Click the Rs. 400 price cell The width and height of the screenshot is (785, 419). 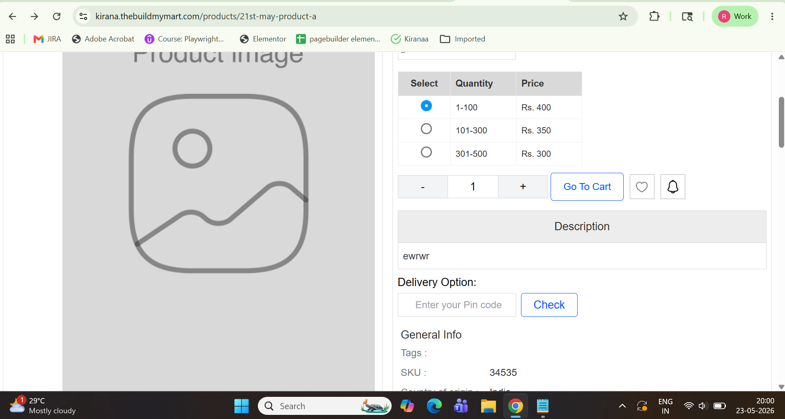pos(549,108)
